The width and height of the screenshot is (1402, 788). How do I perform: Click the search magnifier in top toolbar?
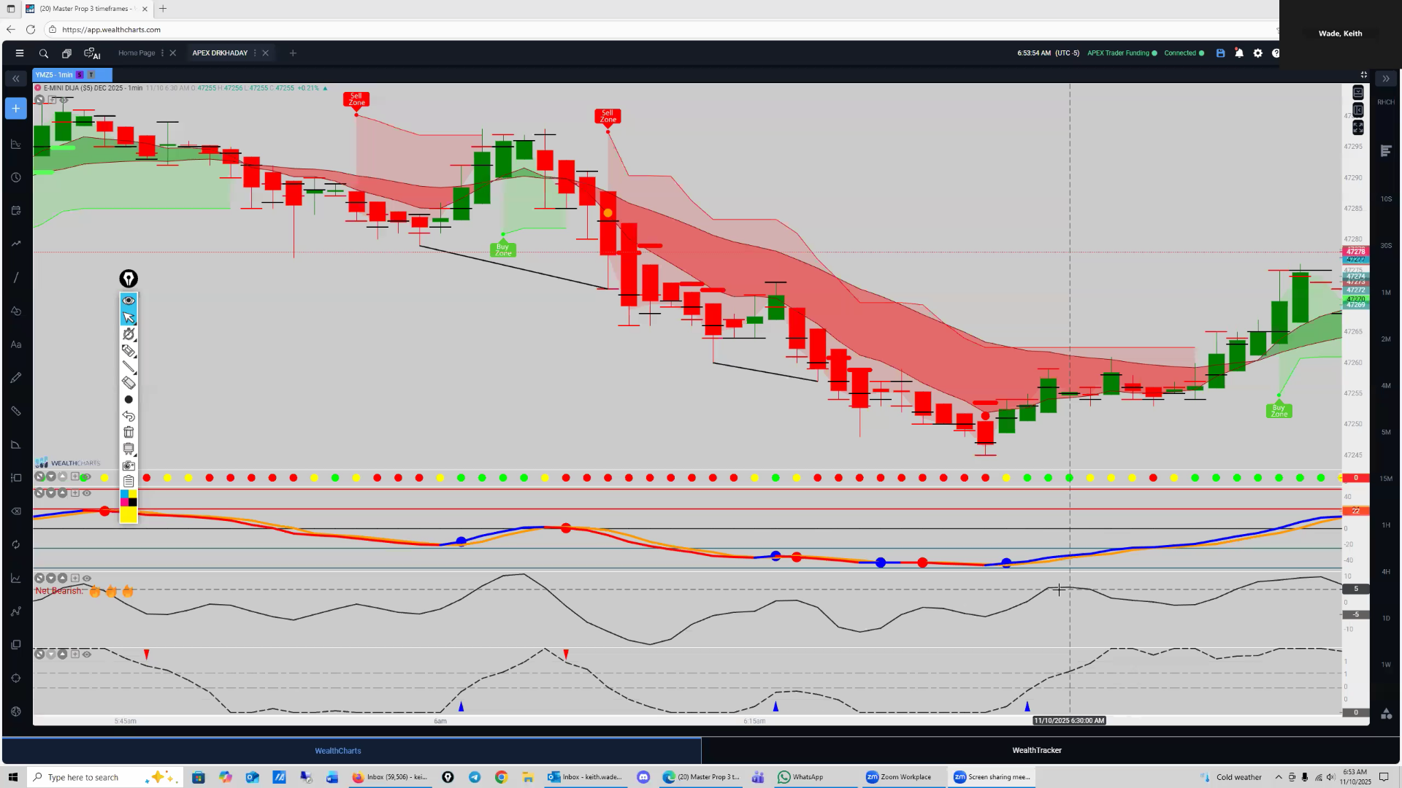coord(44,53)
